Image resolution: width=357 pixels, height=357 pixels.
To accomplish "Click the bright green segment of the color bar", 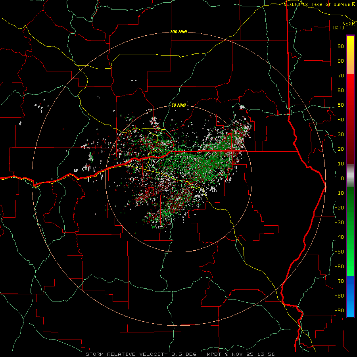I will [350, 232].
